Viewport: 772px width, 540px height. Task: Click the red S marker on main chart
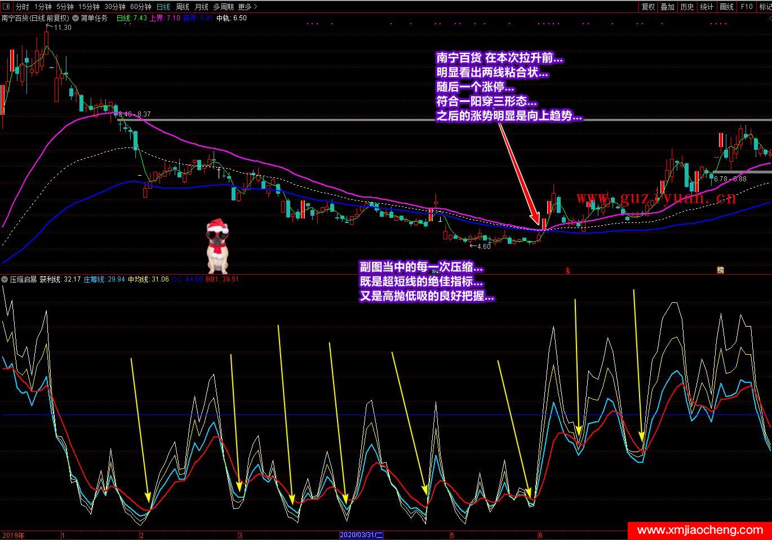click(567, 270)
